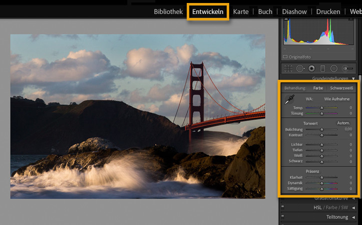
Task: Click the Originalfoto text
Action: point(300,57)
